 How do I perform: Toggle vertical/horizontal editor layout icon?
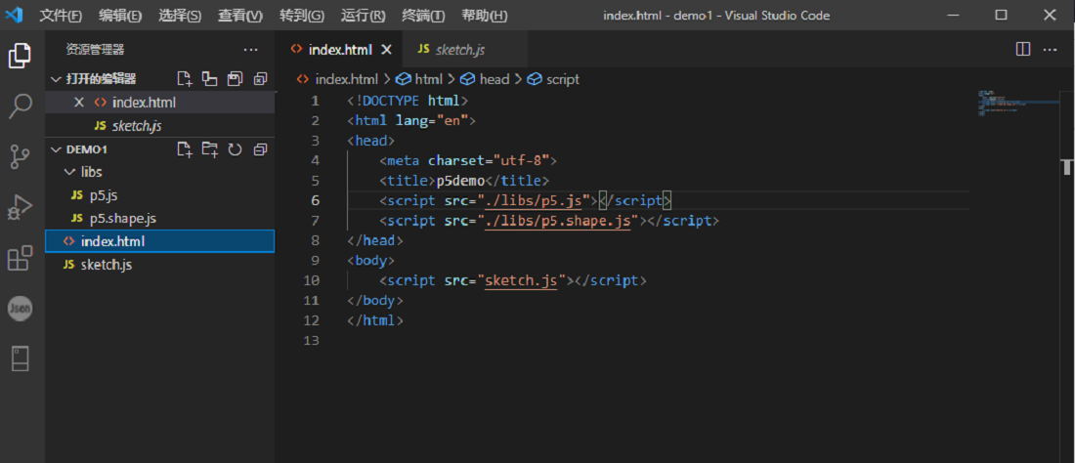(x=209, y=79)
